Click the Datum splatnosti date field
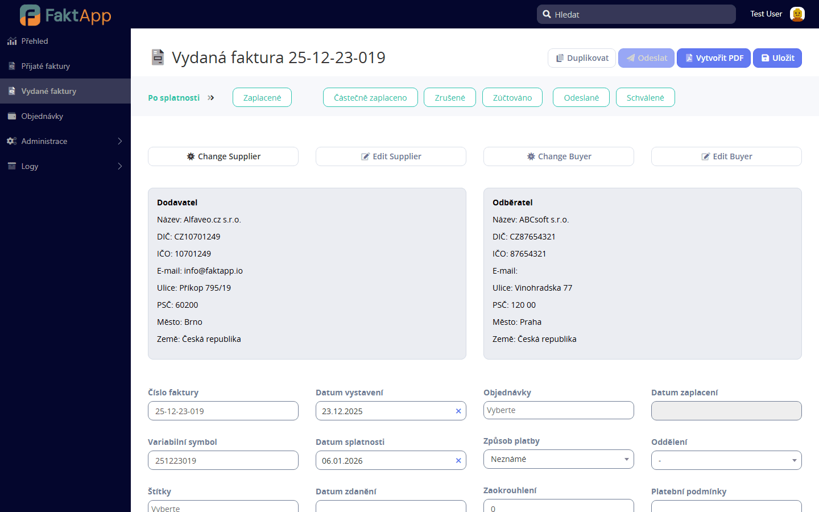 point(391,460)
